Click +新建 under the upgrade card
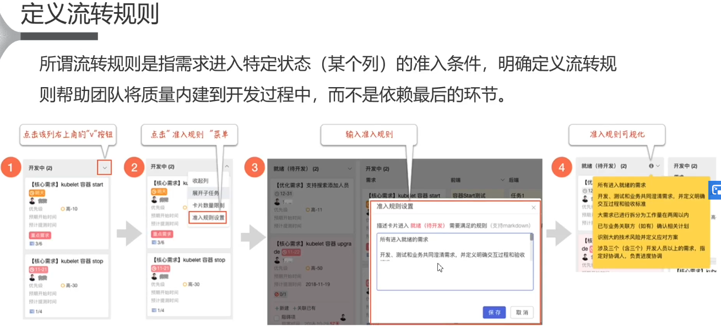This screenshot has width=721, height=333. click(282, 308)
